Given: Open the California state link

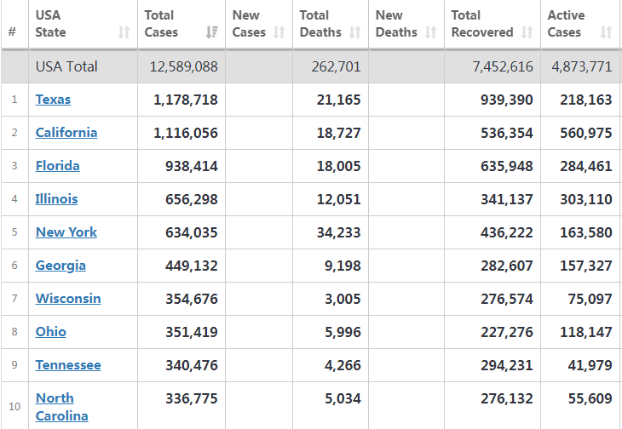Looking at the screenshot, I should point(66,133).
